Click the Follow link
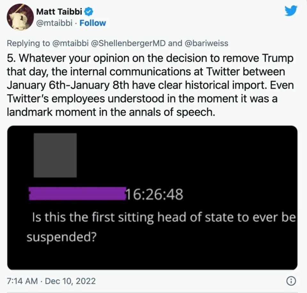Screen dimensions: 307x293 (x=93, y=23)
